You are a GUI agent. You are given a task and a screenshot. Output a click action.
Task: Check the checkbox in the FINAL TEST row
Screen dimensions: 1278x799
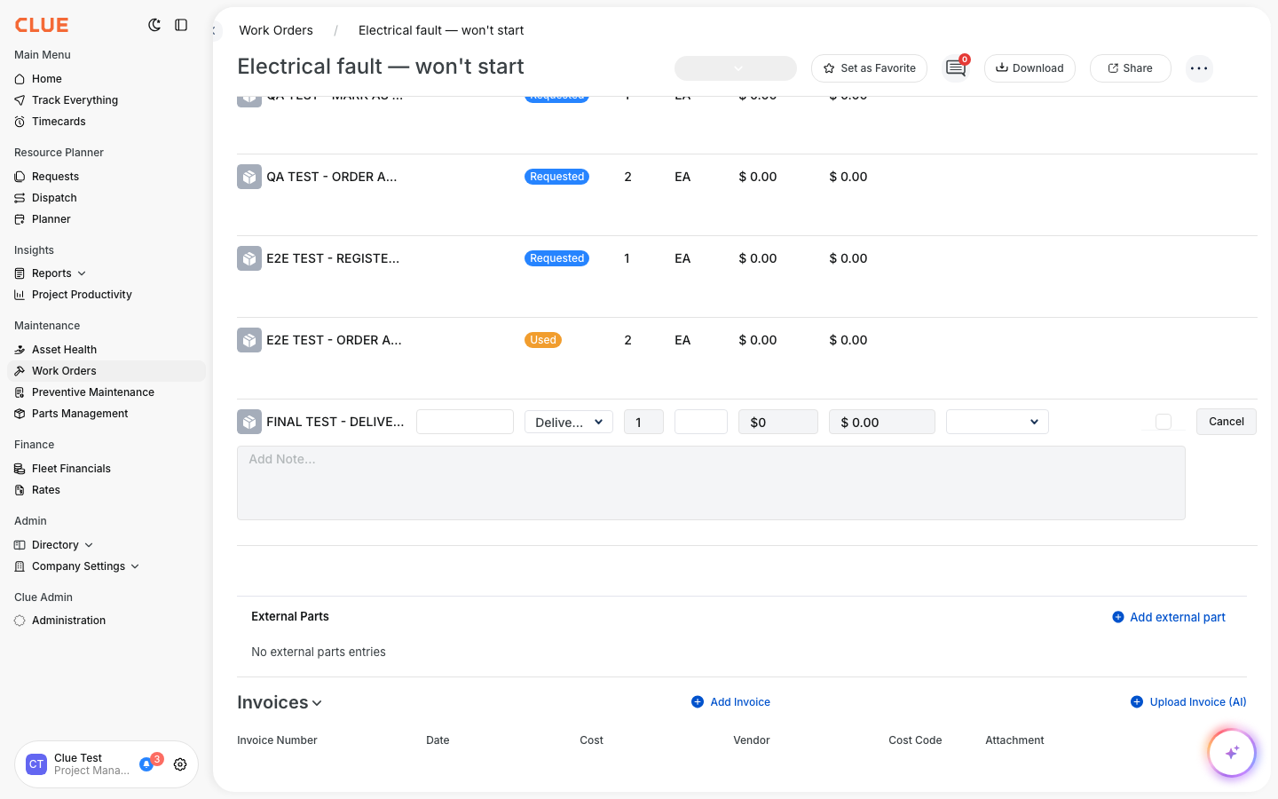pyautogui.click(x=1163, y=422)
